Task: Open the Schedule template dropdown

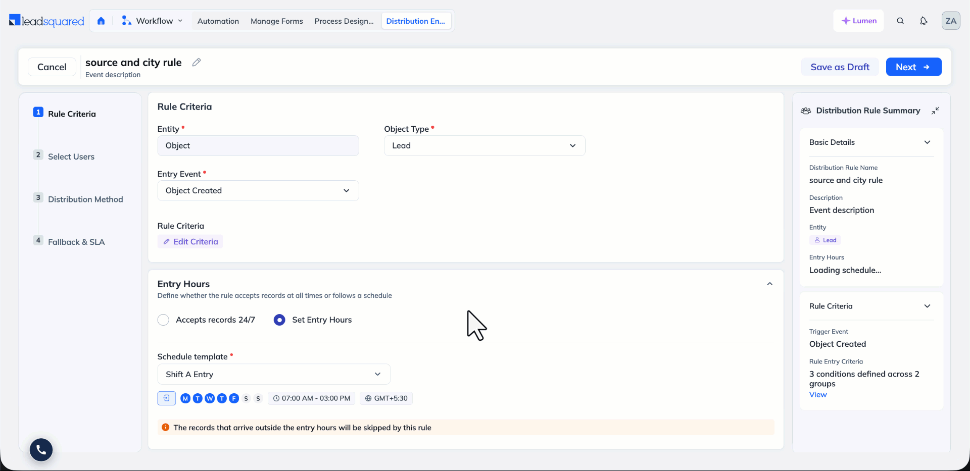Action: [x=274, y=374]
